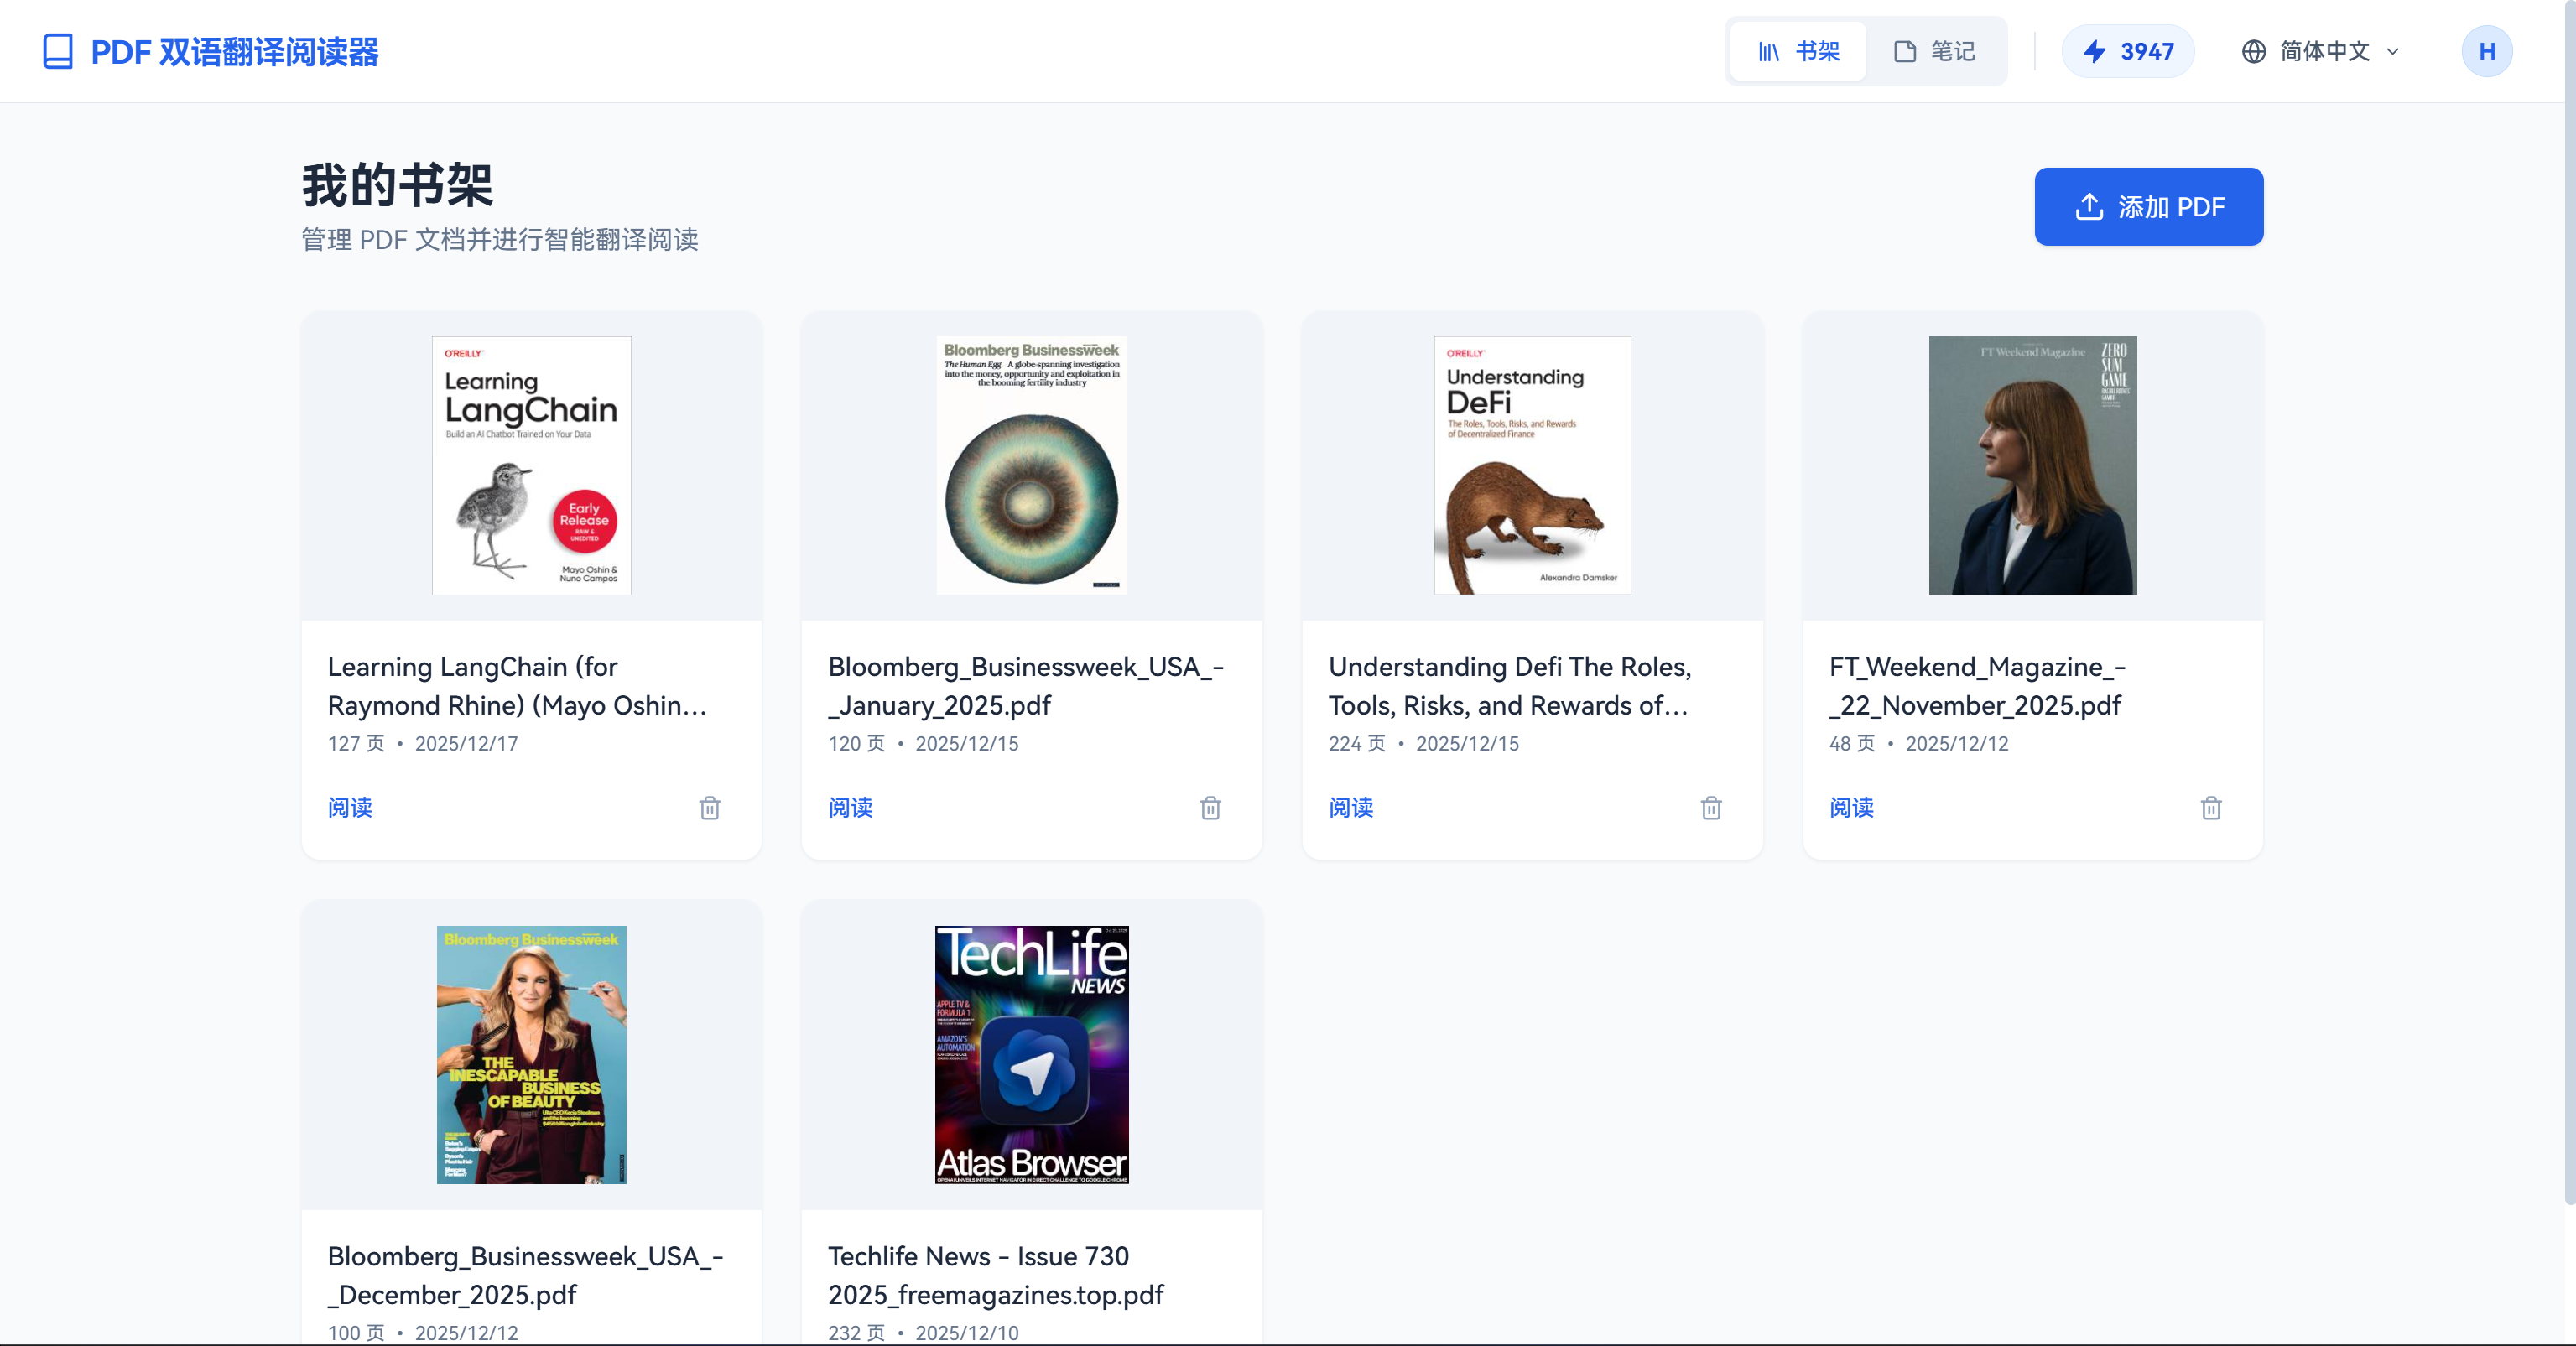Delete Learning LangChain using its trash icon

click(x=710, y=808)
